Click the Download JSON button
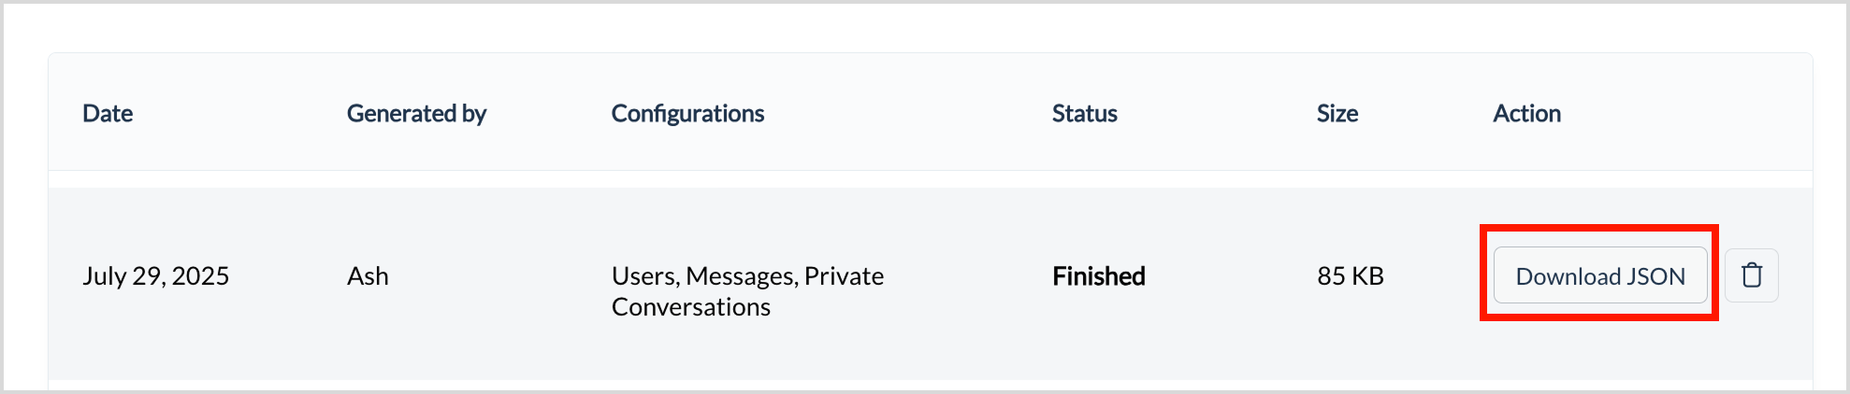Image resolution: width=1850 pixels, height=394 pixels. (1600, 275)
